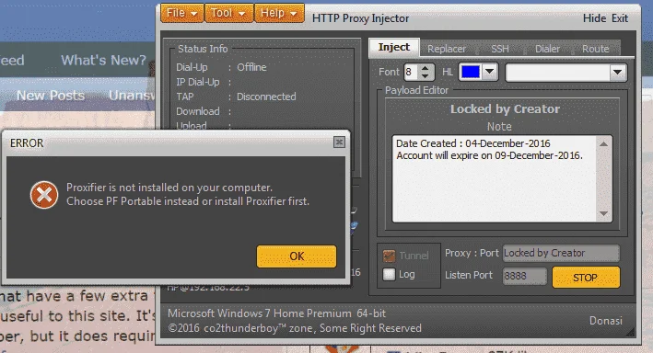Screen dimensions: 653x353
Task: Click the Proxy : Port field
Action: [561, 253]
